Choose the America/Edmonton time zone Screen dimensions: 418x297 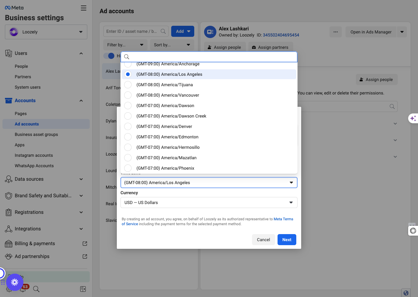(209, 137)
